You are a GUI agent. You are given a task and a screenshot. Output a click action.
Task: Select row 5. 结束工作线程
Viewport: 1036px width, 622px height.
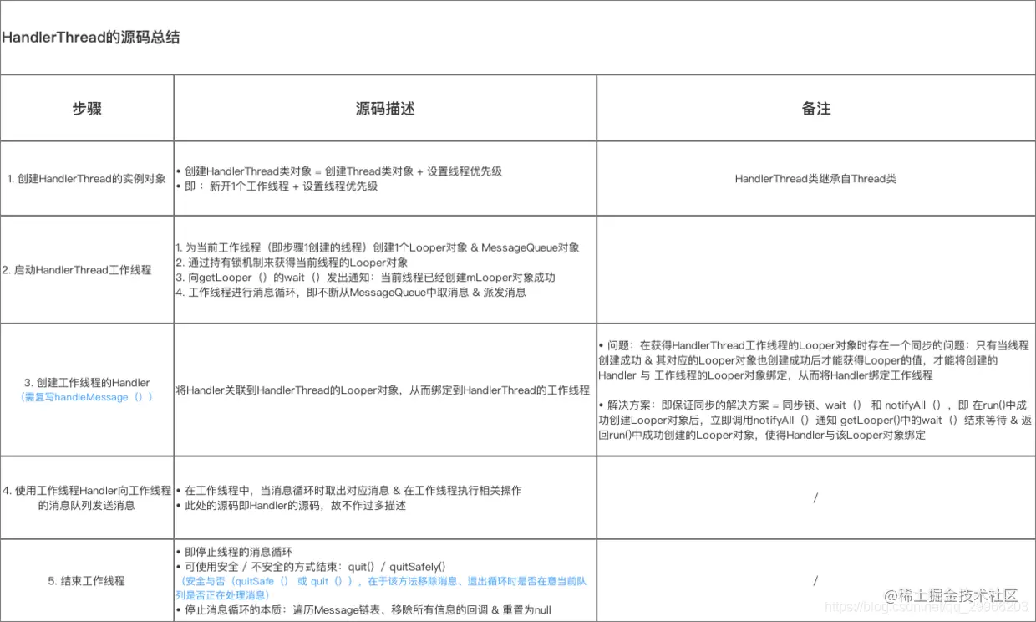coord(87,580)
